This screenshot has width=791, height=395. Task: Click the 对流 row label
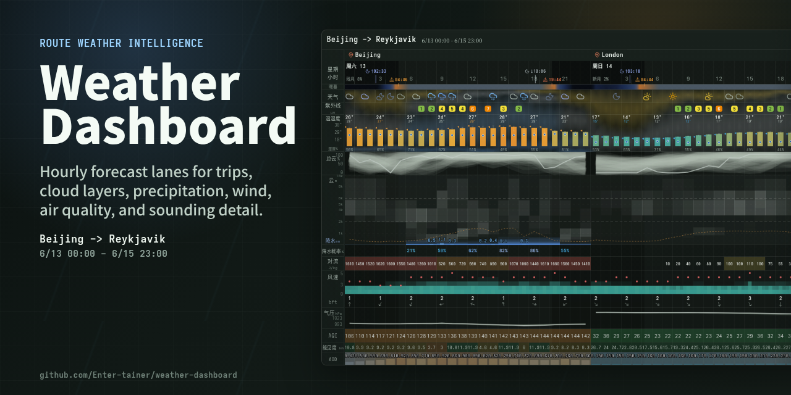[x=332, y=261]
